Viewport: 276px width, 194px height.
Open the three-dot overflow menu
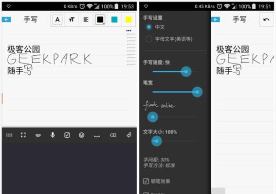click(x=129, y=31)
